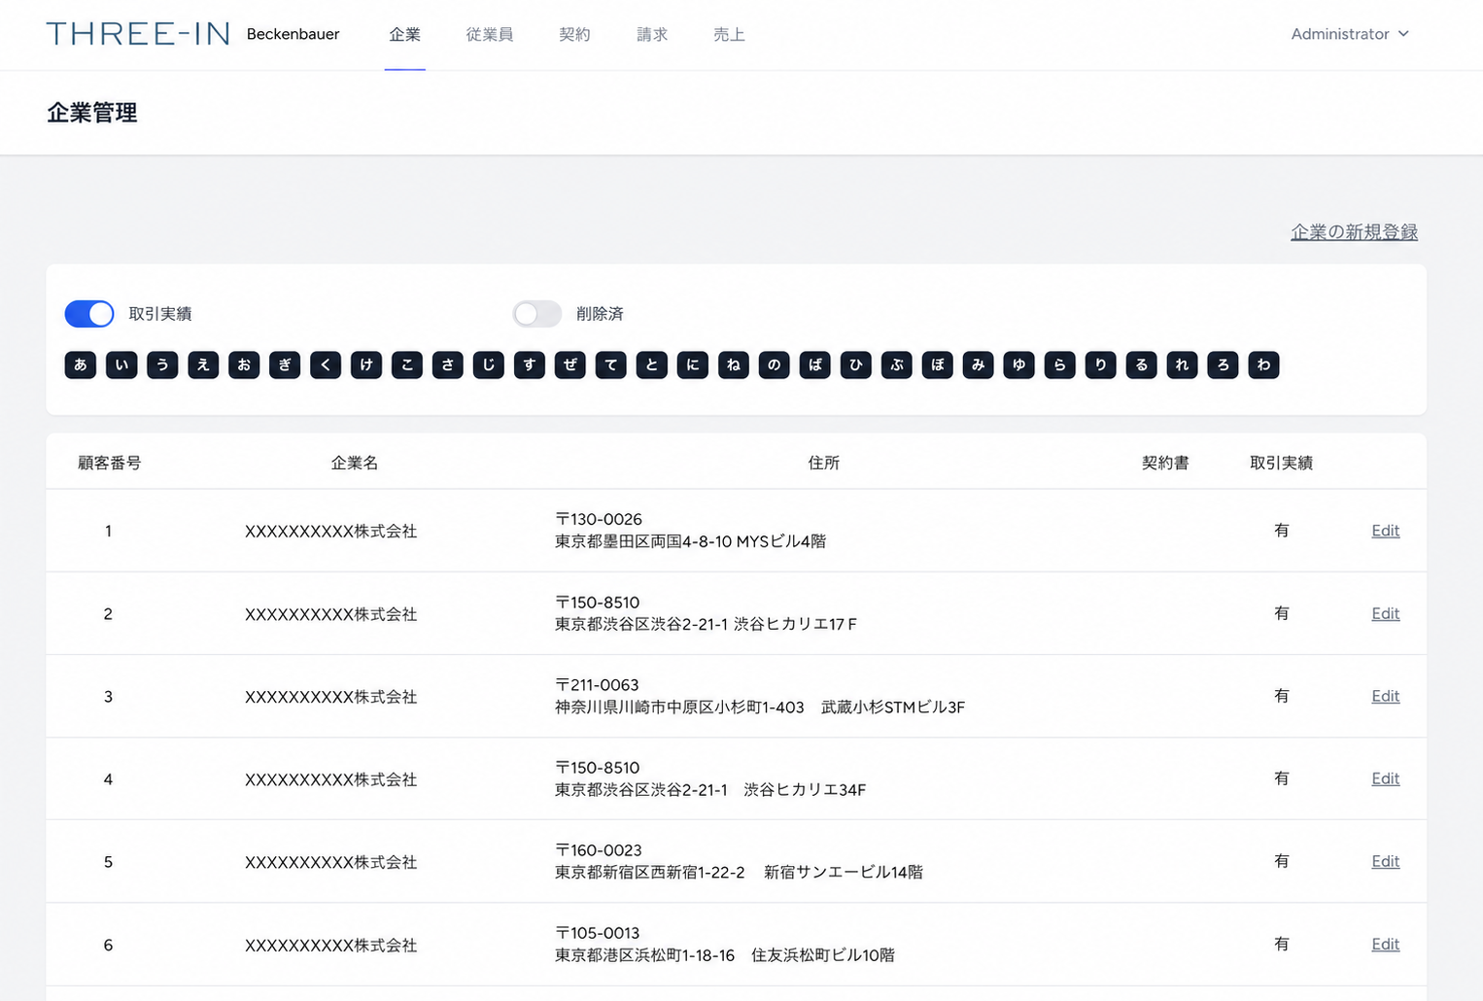The height and width of the screenshot is (1001, 1483).
Task: Filter companies by い
Action: [121, 365]
